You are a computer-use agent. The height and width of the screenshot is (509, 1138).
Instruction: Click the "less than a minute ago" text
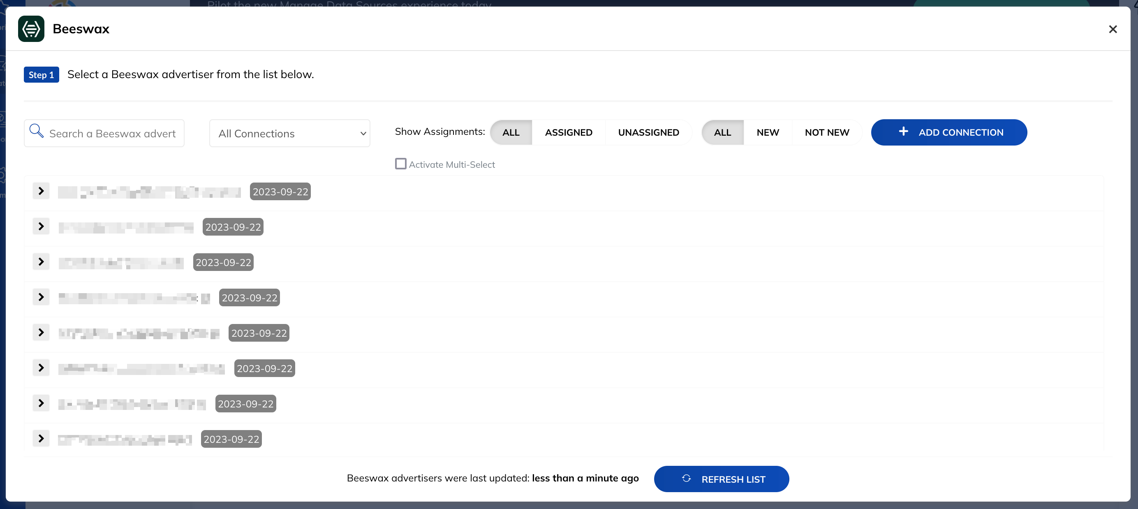(585, 478)
